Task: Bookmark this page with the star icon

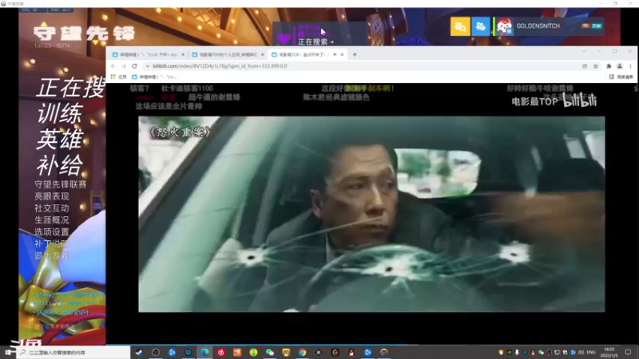Action: [596, 66]
